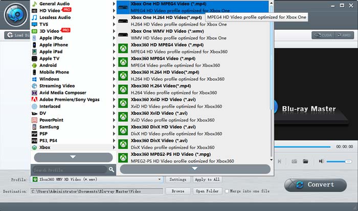
Task: Click the PSP category icon
Action: [x=34, y=134]
